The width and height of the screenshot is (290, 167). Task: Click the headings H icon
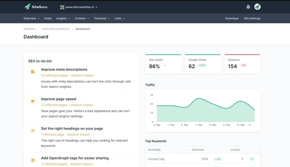[x=33, y=131]
